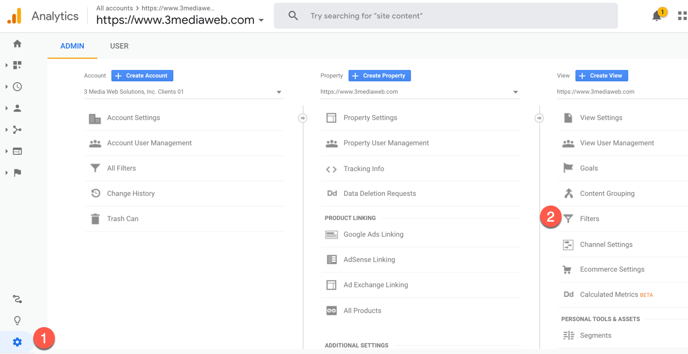688x354 pixels.
Task: Click the Admin gear icon
Action: 17,342
